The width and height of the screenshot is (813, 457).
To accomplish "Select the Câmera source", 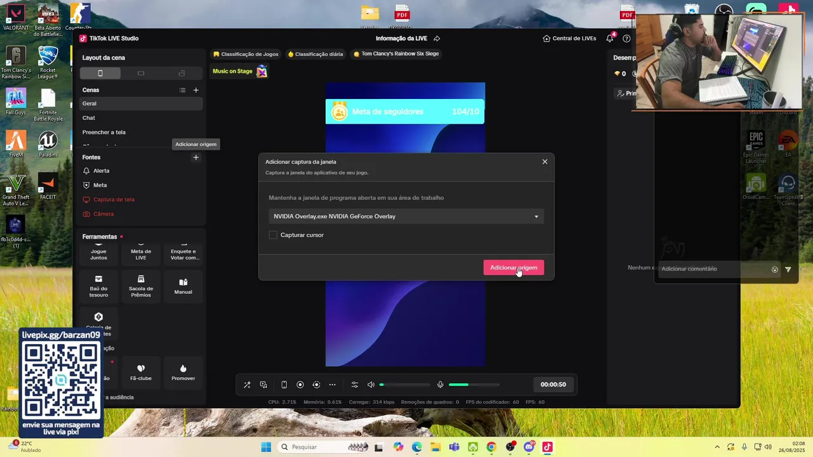I will tap(141, 214).
